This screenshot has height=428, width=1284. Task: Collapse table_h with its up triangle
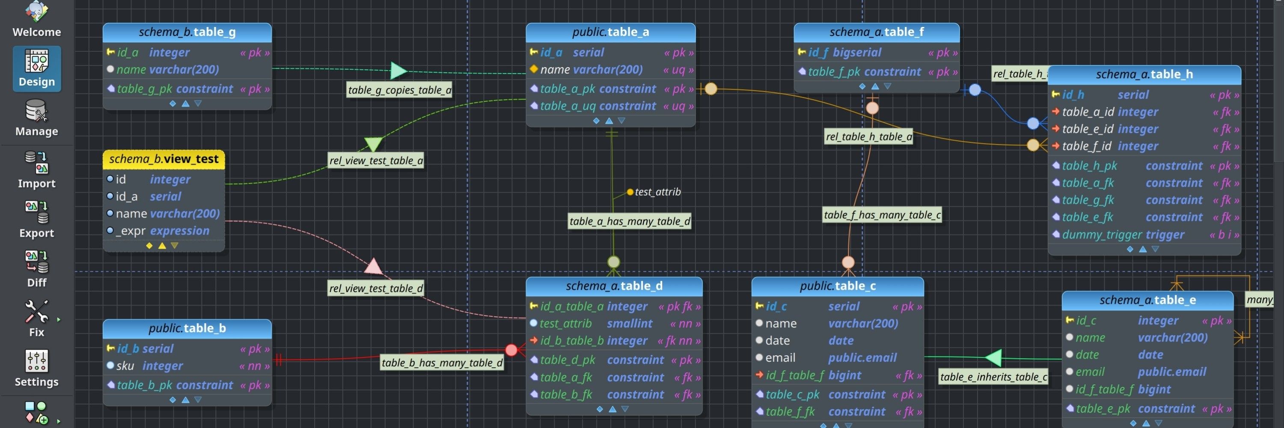pos(1143,250)
